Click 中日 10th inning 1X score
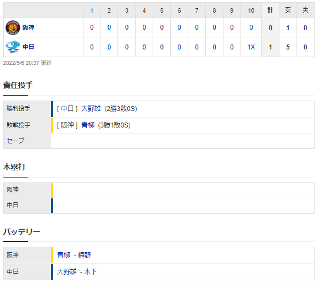The width and height of the screenshot is (319, 283). tap(251, 47)
